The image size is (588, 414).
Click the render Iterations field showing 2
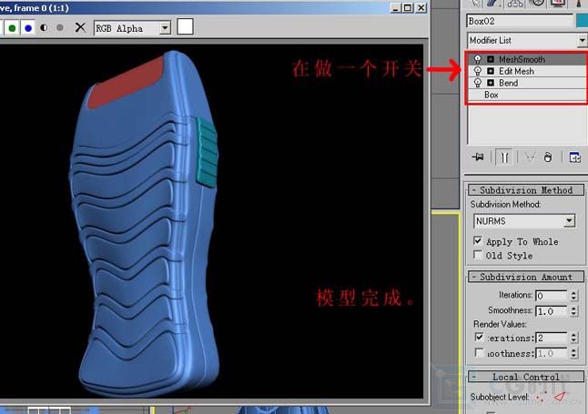tap(552, 338)
